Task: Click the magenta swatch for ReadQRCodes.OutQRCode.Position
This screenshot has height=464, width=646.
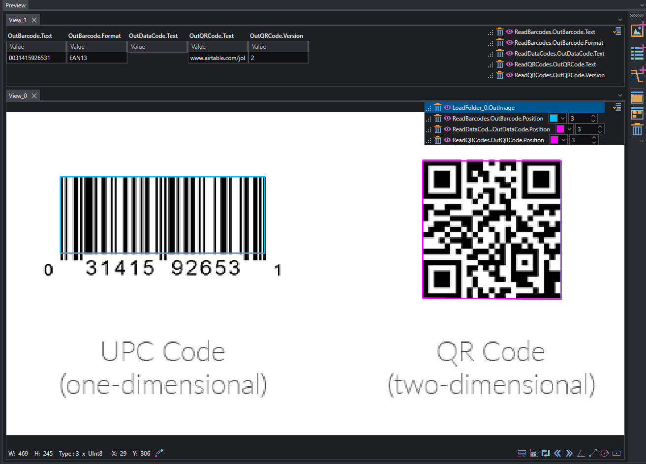Action: (x=554, y=140)
